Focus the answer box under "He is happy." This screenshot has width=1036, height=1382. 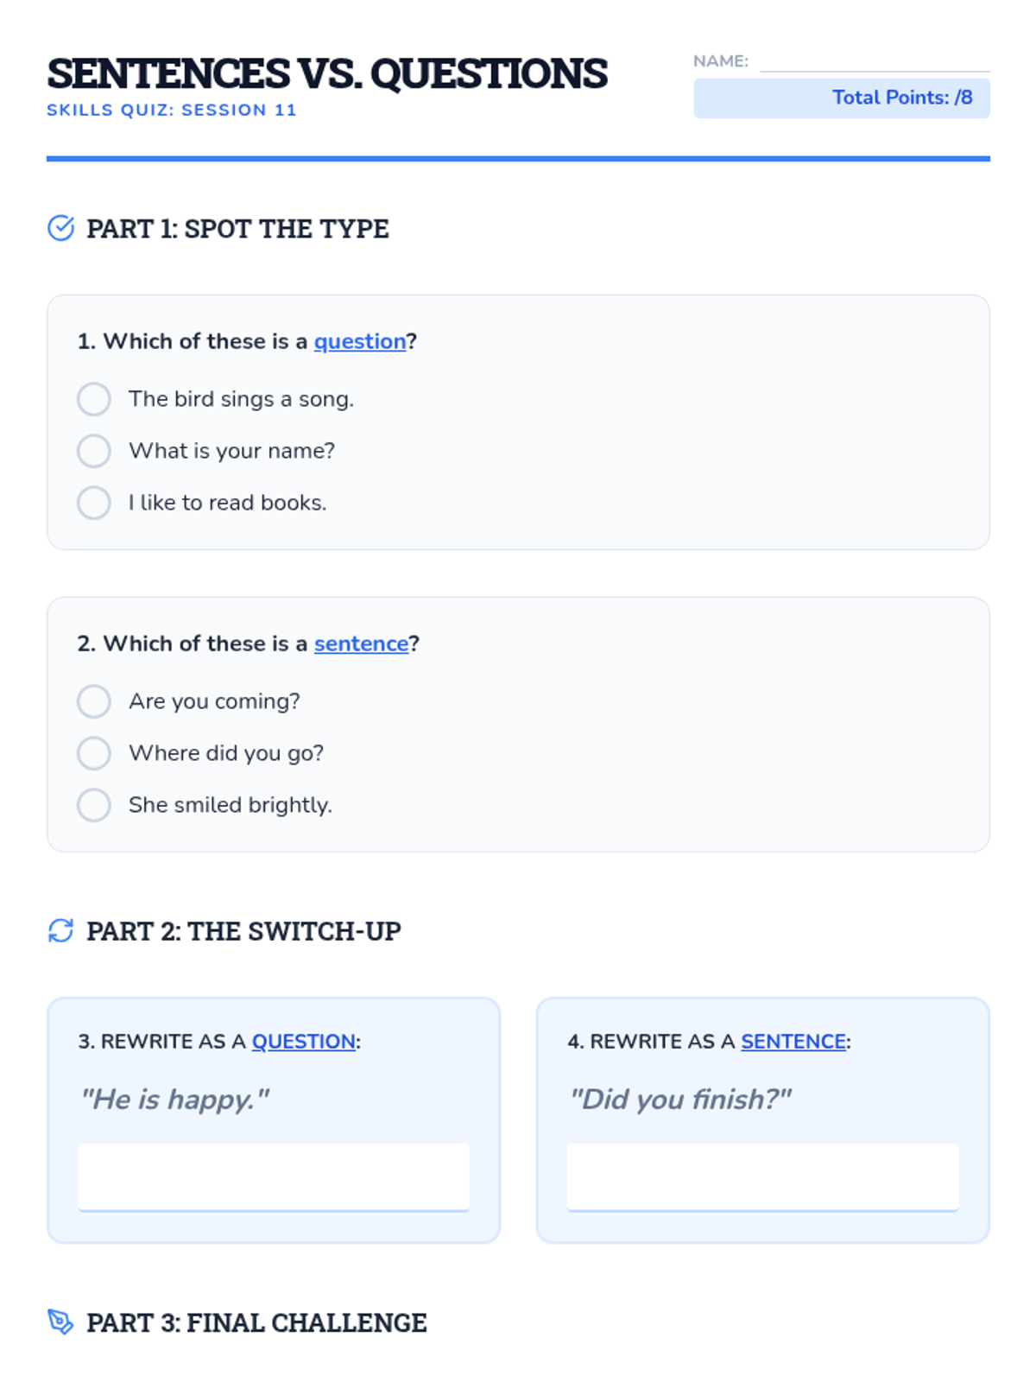click(274, 1176)
